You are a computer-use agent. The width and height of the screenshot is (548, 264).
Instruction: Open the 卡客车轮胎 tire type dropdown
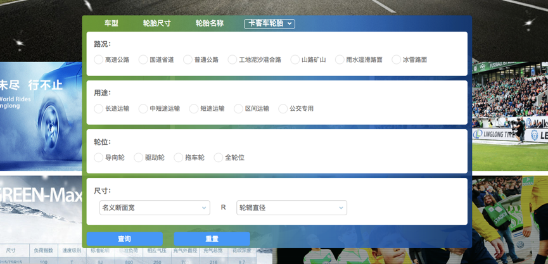click(269, 24)
